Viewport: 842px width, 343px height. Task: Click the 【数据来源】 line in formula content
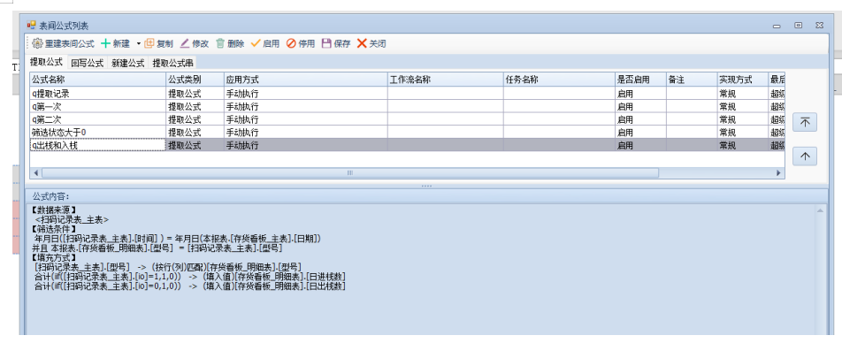[54, 210]
